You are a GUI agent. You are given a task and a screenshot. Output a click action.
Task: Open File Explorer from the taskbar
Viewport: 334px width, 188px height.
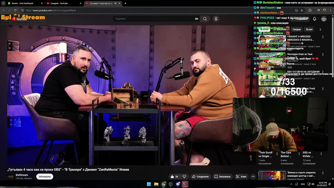click(156, 184)
